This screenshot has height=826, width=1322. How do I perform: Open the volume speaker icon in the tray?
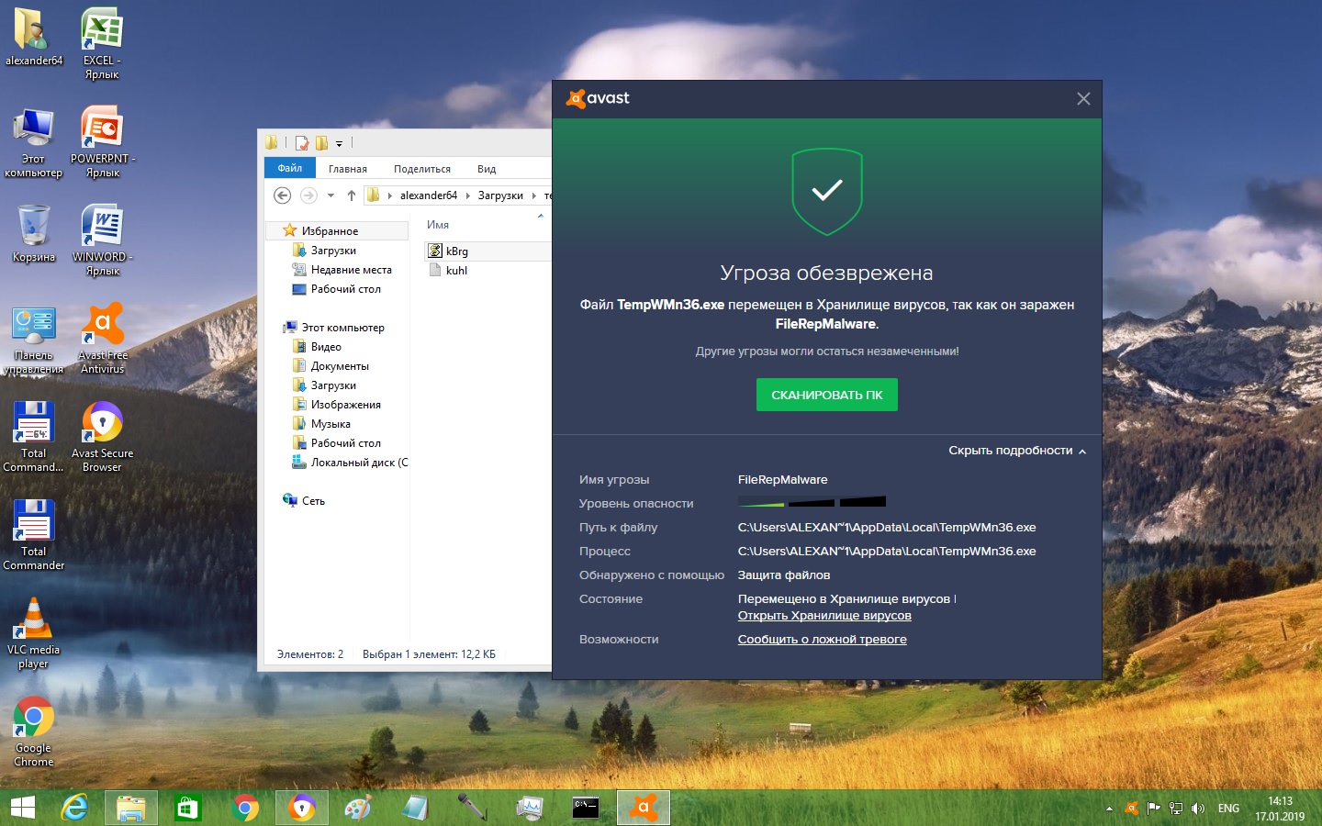pos(1197,809)
